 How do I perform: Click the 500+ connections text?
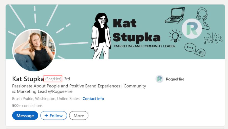(27, 106)
